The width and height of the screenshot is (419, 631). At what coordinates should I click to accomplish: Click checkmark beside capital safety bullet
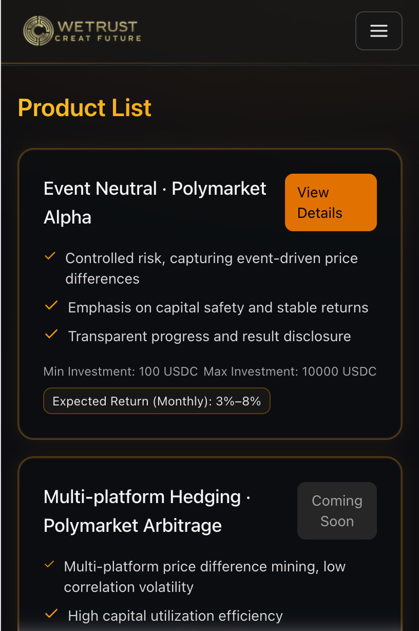tap(51, 306)
